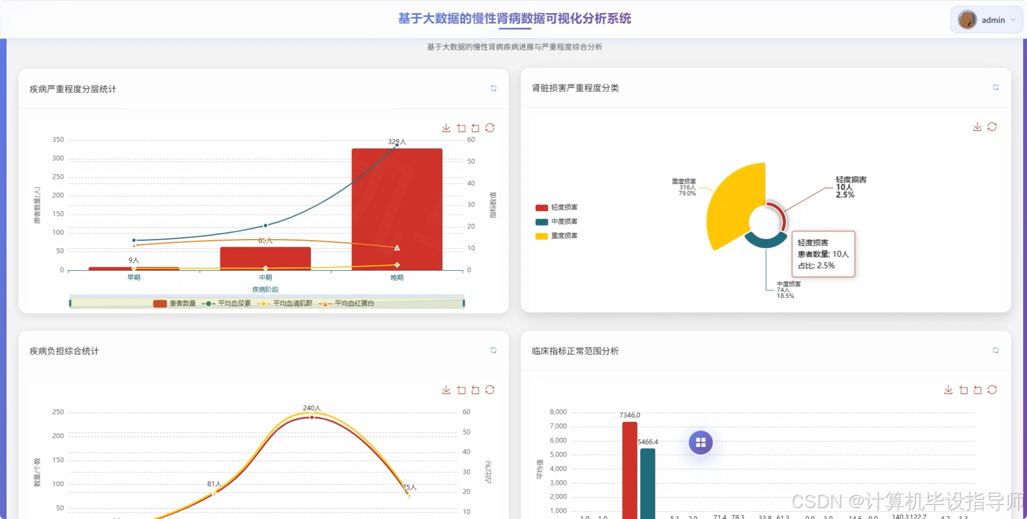
Task: Refresh the 临床指标正常范围分析 card
Action: (996, 351)
